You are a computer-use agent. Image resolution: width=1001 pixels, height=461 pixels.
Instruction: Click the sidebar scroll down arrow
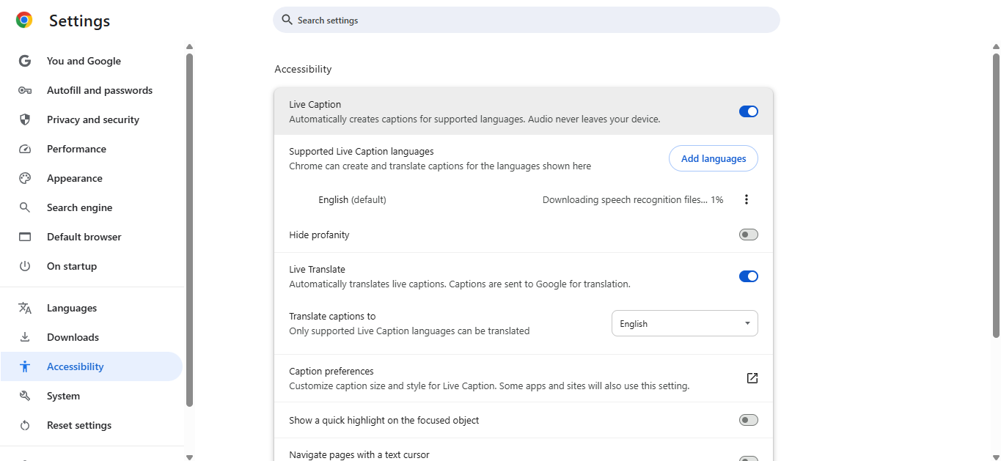click(x=189, y=457)
